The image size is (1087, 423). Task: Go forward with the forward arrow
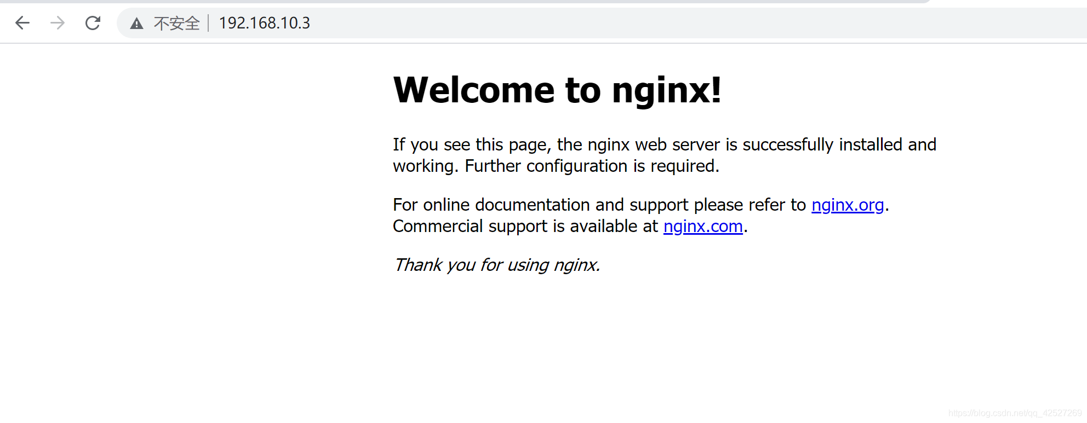click(58, 23)
